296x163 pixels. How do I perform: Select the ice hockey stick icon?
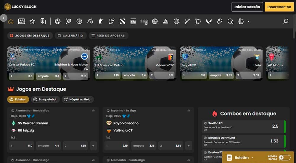[112, 21]
